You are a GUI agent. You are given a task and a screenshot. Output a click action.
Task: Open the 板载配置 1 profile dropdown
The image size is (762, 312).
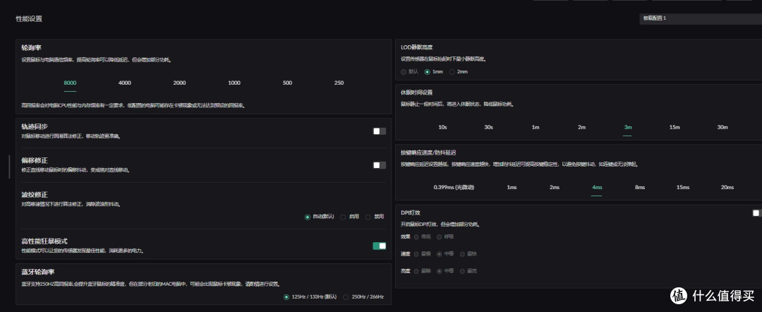(x=701, y=18)
